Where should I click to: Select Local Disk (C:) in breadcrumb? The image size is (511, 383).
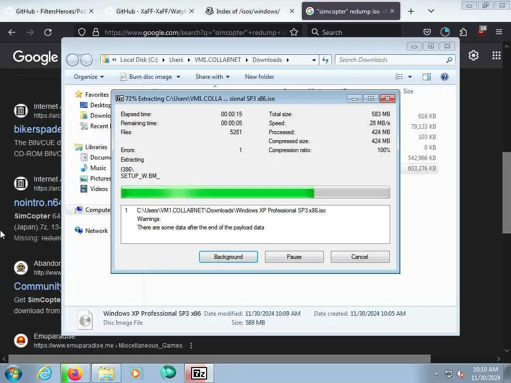click(x=139, y=60)
